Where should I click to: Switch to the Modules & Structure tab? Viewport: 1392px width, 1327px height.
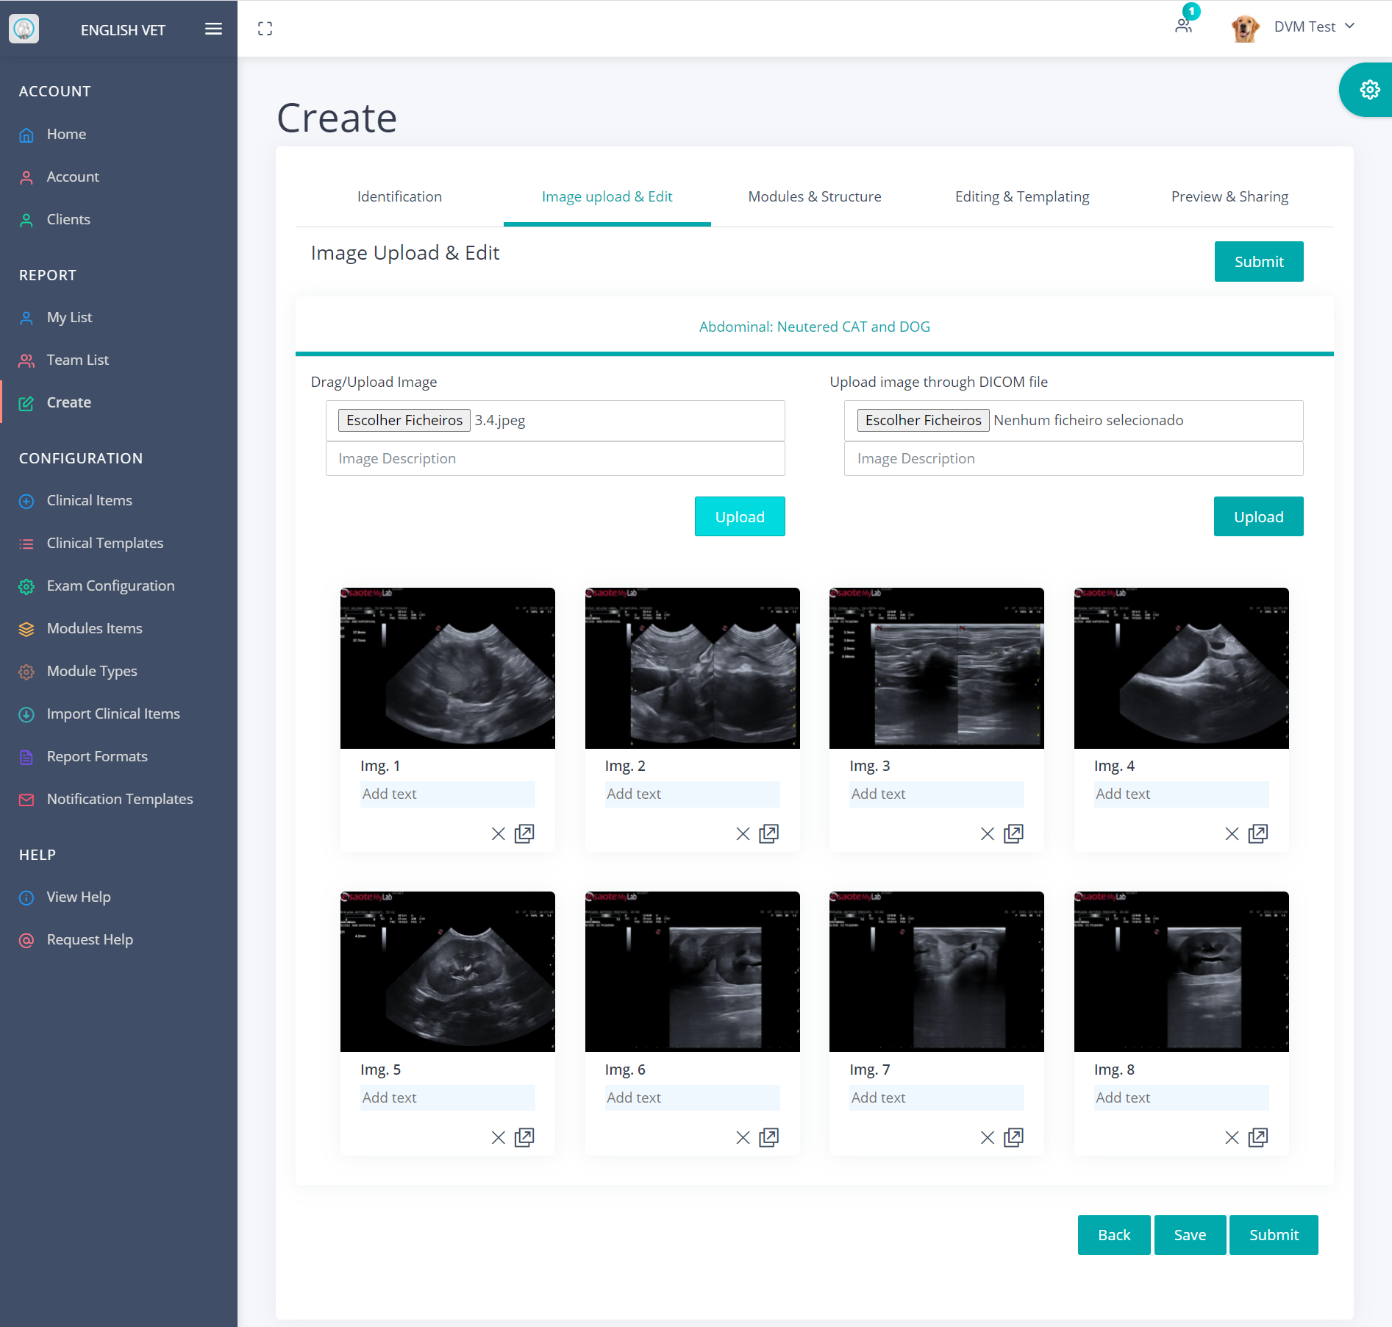click(814, 196)
